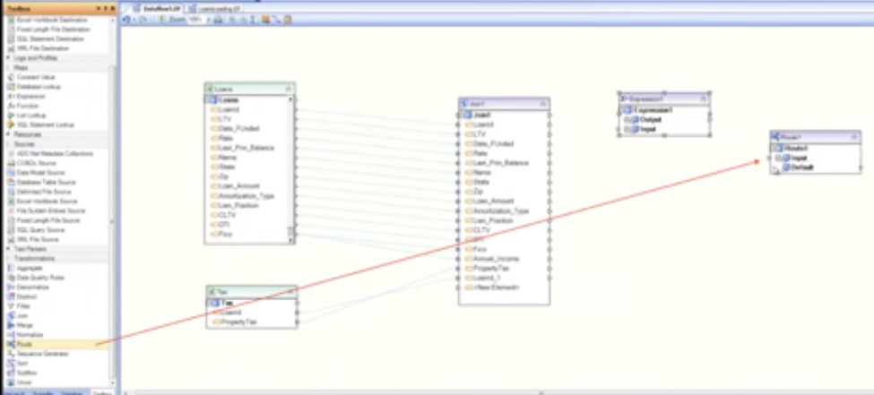Click the Sort transformation tool
The image size is (874, 395).
tap(23, 364)
